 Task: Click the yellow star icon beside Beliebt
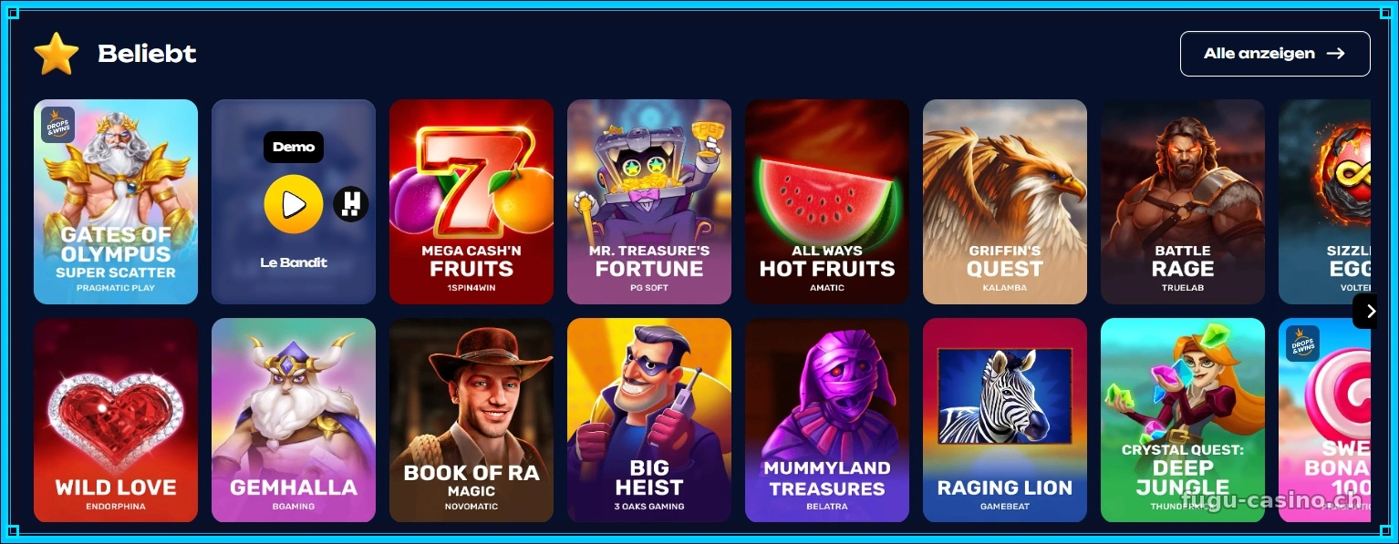click(57, 53)
